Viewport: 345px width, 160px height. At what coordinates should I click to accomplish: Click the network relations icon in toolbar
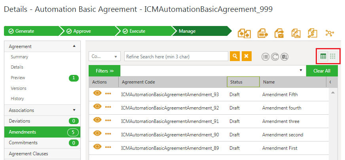tap(330, 33)
